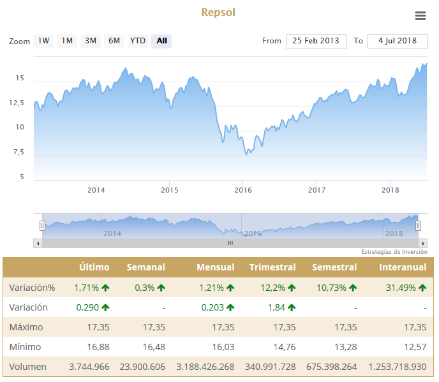This screenshot has height=382, width=439.
Task: Click the up arrow next to Trimestral 1,84
Action: [292, 307]
